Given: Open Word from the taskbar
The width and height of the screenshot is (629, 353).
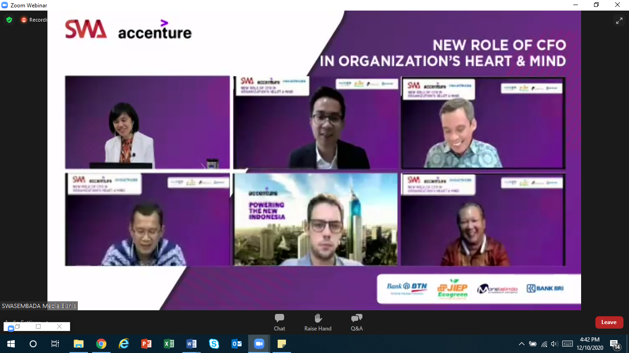Looking at the screenshot, I should pos(192,344).
